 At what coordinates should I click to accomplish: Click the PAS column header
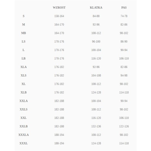tap(124, 8)
